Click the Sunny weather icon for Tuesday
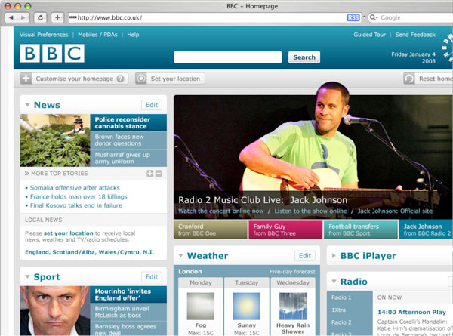This screenshot has width=453, height=336. (x=246, y=307)
